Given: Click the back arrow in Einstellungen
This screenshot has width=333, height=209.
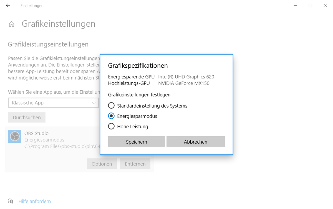Looking at the screenshot, I should [x=8, y=6].
